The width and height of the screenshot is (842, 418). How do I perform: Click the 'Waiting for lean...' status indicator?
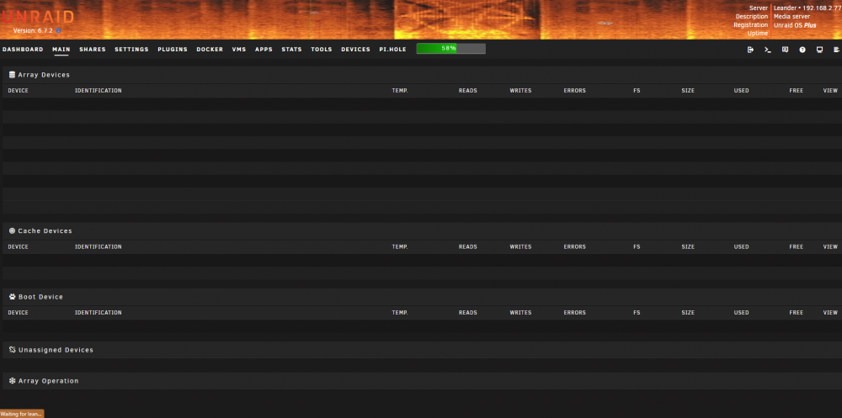tap(22, 415)
